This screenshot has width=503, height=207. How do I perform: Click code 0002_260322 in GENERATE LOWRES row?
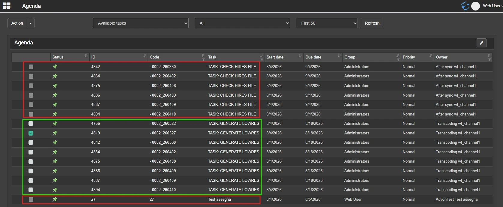(x=163, y=123)
